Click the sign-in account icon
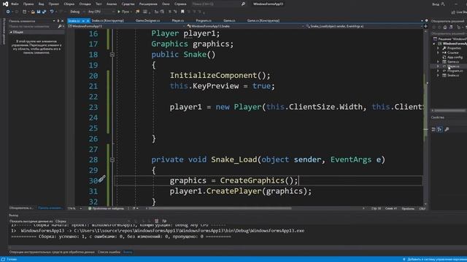The height and width of the screenshot is (262, 467). point(443,4)
